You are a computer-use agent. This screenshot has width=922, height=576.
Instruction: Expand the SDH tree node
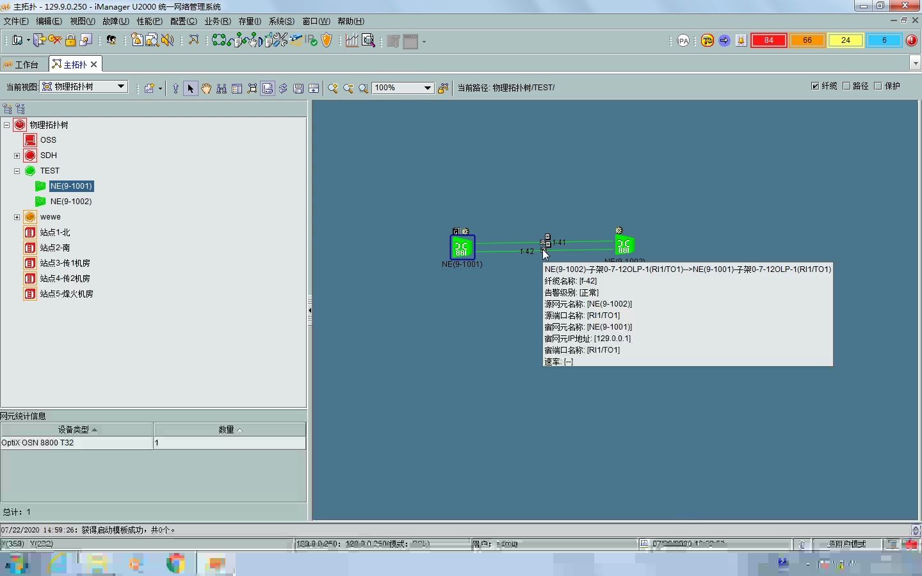point(17,156)
